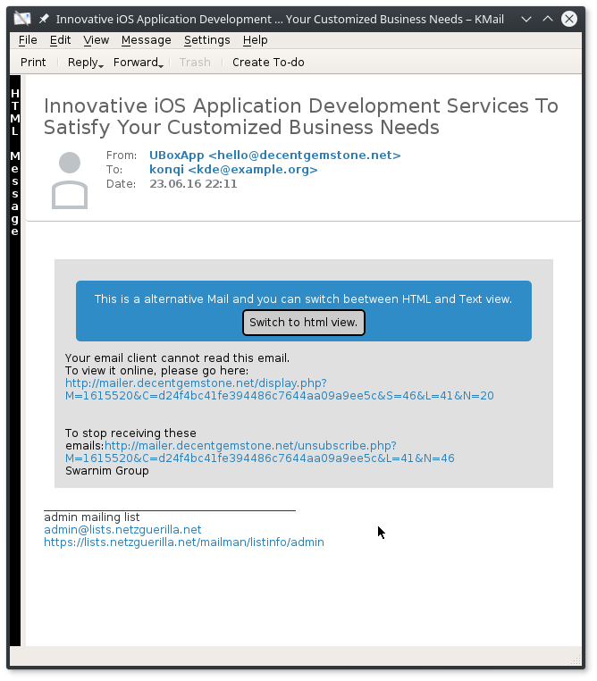This screenshot has height=681, width=597.
Task: Click Create To-do in toolbar
Action: [x=268, y=63]
